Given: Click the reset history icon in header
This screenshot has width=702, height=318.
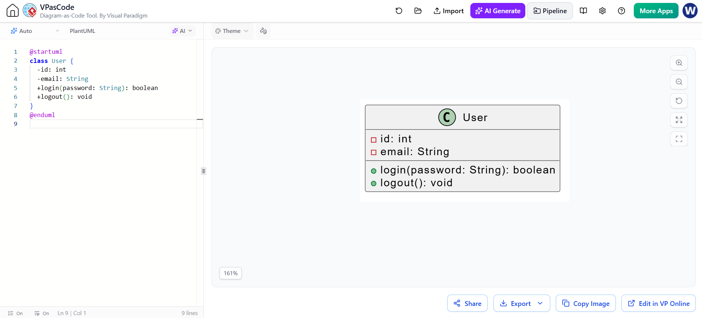Looking at the screenshot, I should (399, 11).
